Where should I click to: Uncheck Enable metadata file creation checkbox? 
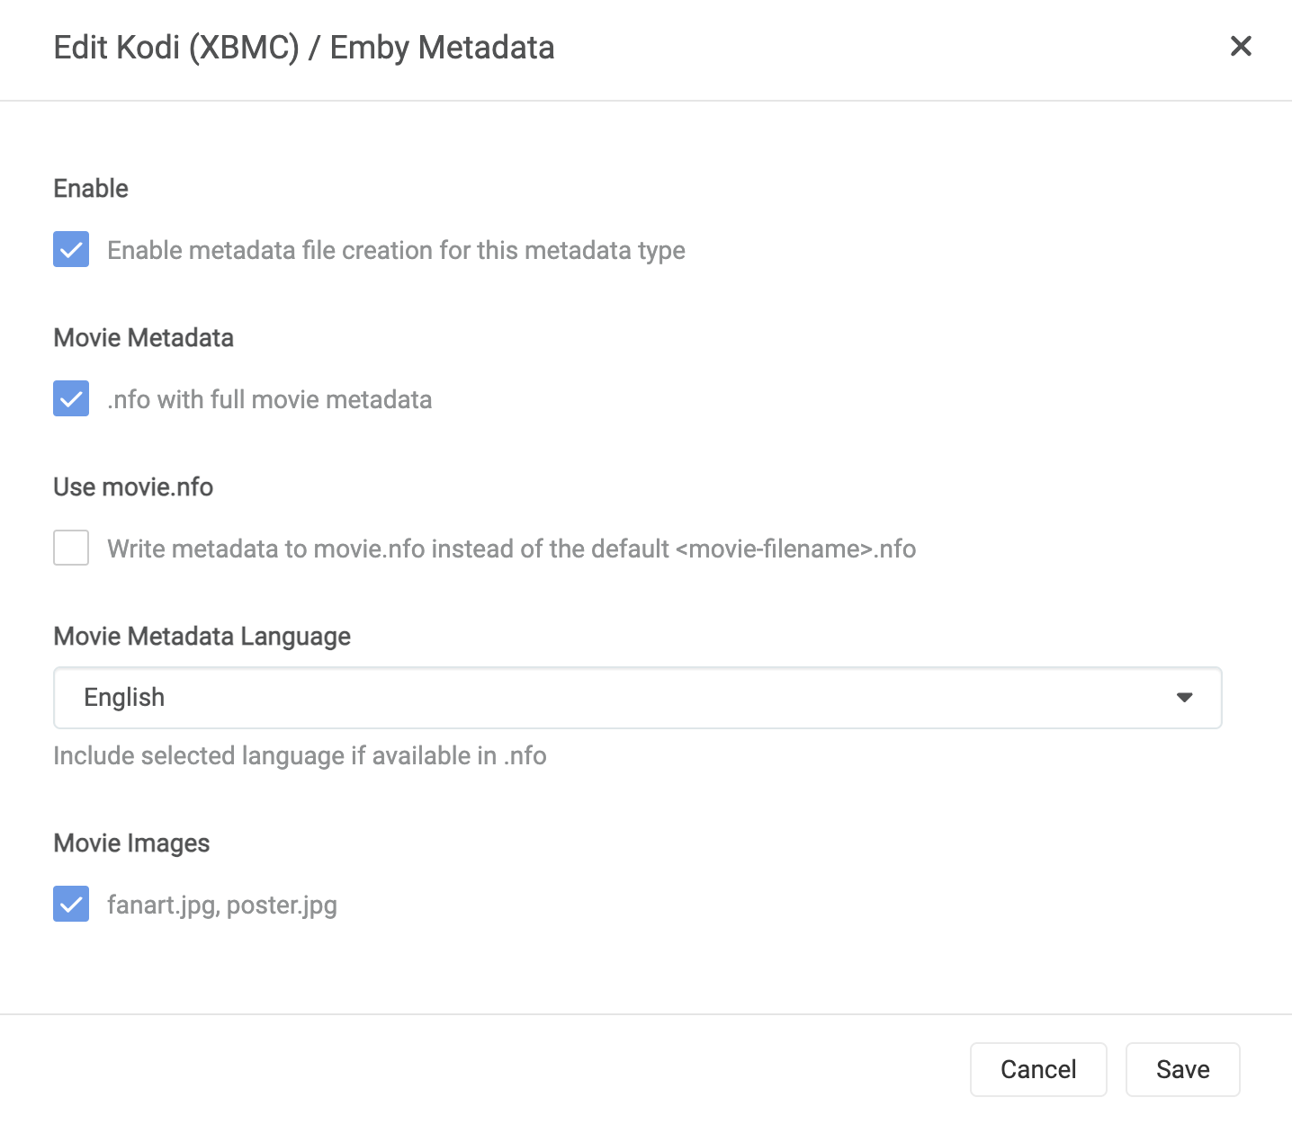[x=71, y=250]
